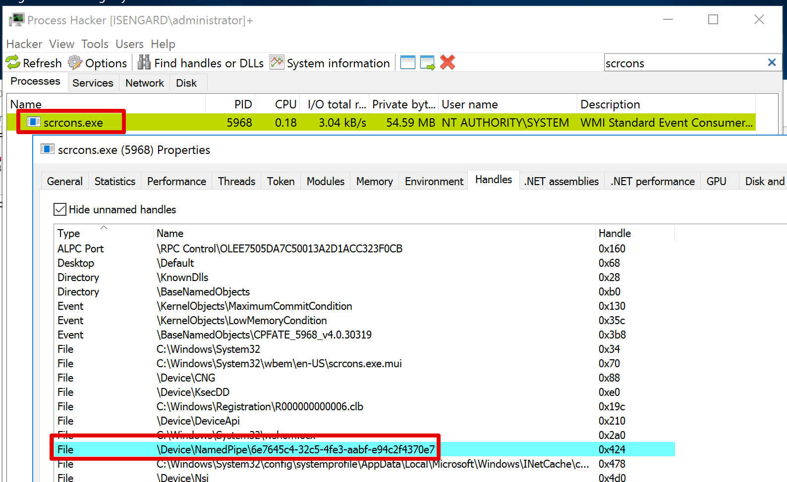Click the find window toolbar icon
The image size is (787, 482).
pyautogui.click(x=408, y=63)
